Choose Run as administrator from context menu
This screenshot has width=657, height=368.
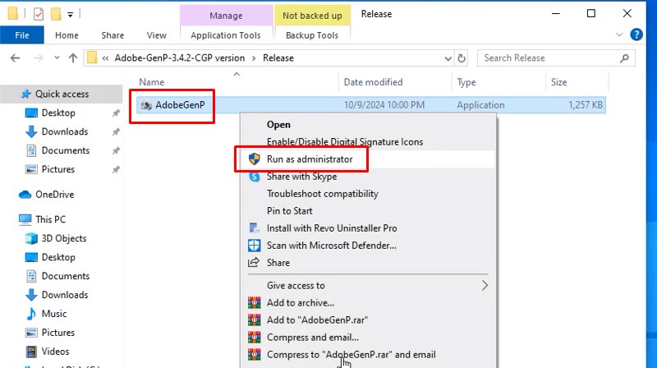[x=310, y=159]
